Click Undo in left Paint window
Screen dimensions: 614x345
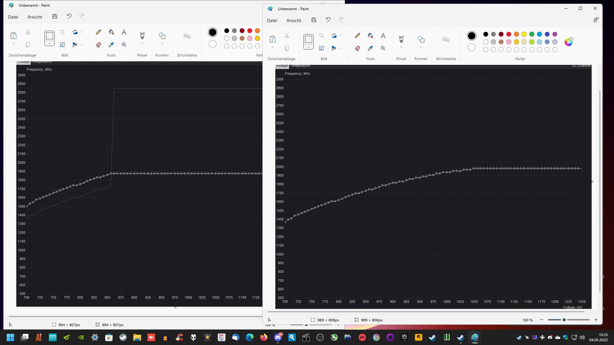pos(69,16)
